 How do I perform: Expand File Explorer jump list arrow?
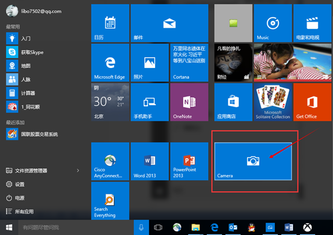tap(78, 171)
